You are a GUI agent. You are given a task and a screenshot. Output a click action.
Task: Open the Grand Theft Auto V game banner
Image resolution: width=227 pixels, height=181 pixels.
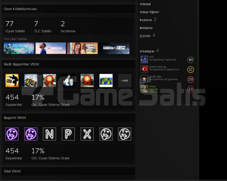[83, 48]
